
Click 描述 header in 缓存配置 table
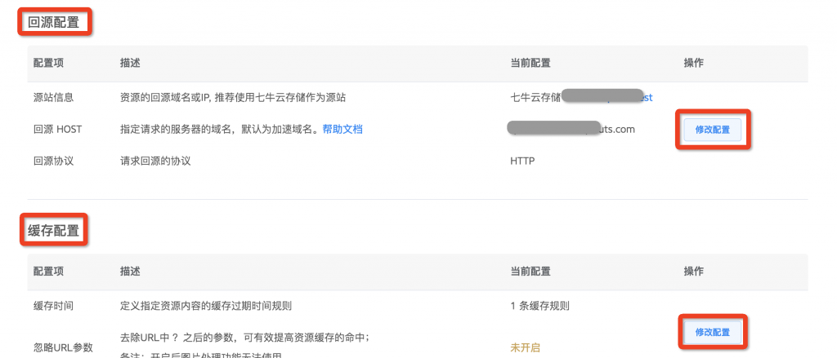pos(130,272)
